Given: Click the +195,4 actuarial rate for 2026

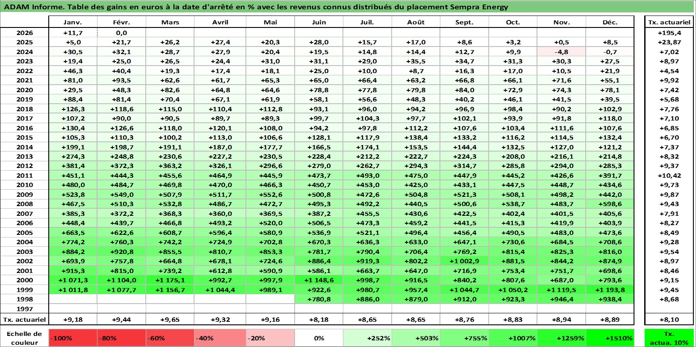Looking at the screenshot, I should 669,33.
